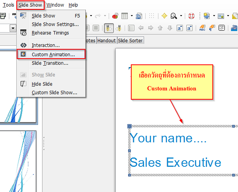Click the Chart insert icon

point(115,16)
